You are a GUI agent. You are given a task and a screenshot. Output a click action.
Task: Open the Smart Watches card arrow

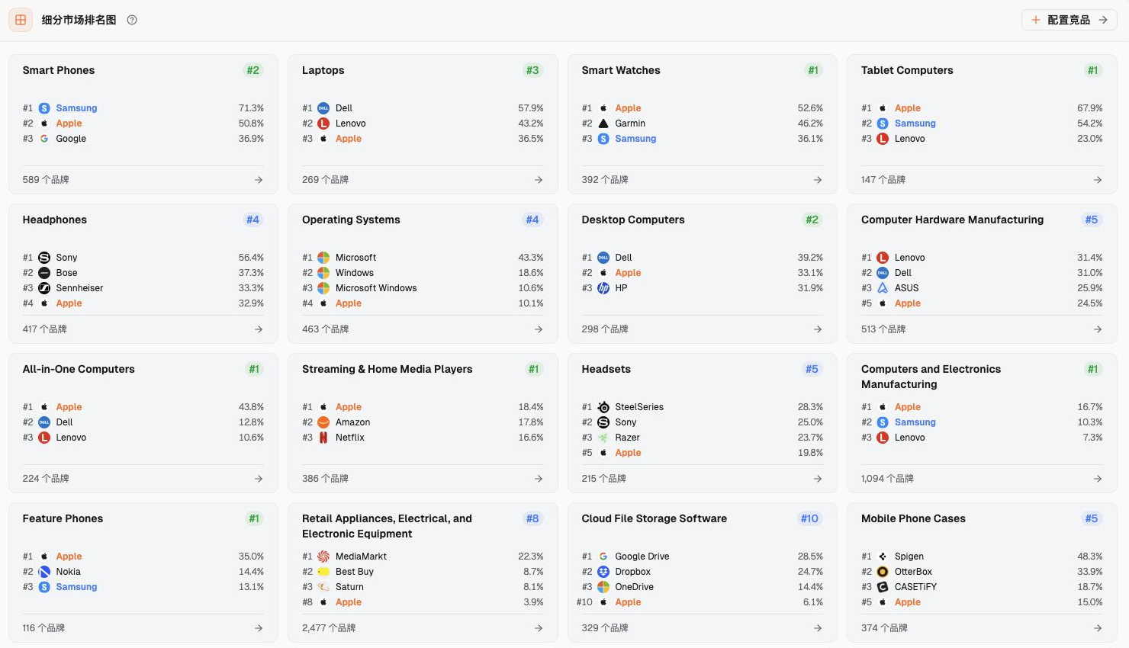point(818,180)
